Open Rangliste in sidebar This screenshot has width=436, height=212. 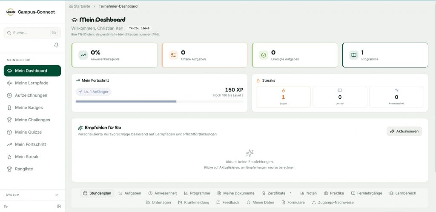click(32, 169)
